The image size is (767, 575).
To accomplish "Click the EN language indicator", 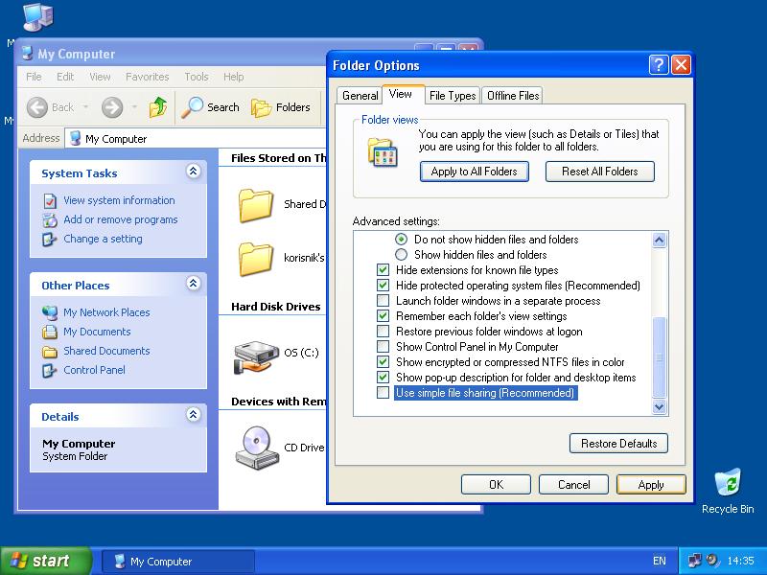I will tap(660, 561).
